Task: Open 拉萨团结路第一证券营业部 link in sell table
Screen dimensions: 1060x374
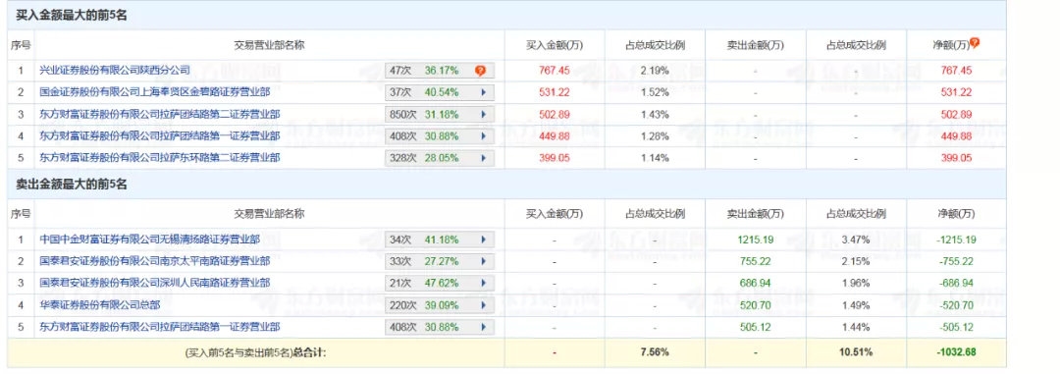Action: pos(160,326)
